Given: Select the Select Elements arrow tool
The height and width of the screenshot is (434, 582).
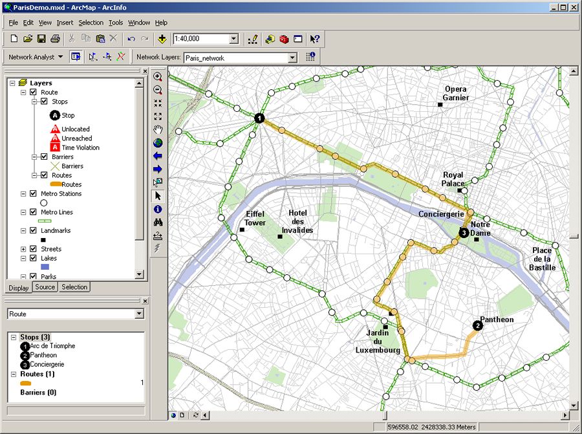Looking at the screenshot, I should (x=158, y=196).
